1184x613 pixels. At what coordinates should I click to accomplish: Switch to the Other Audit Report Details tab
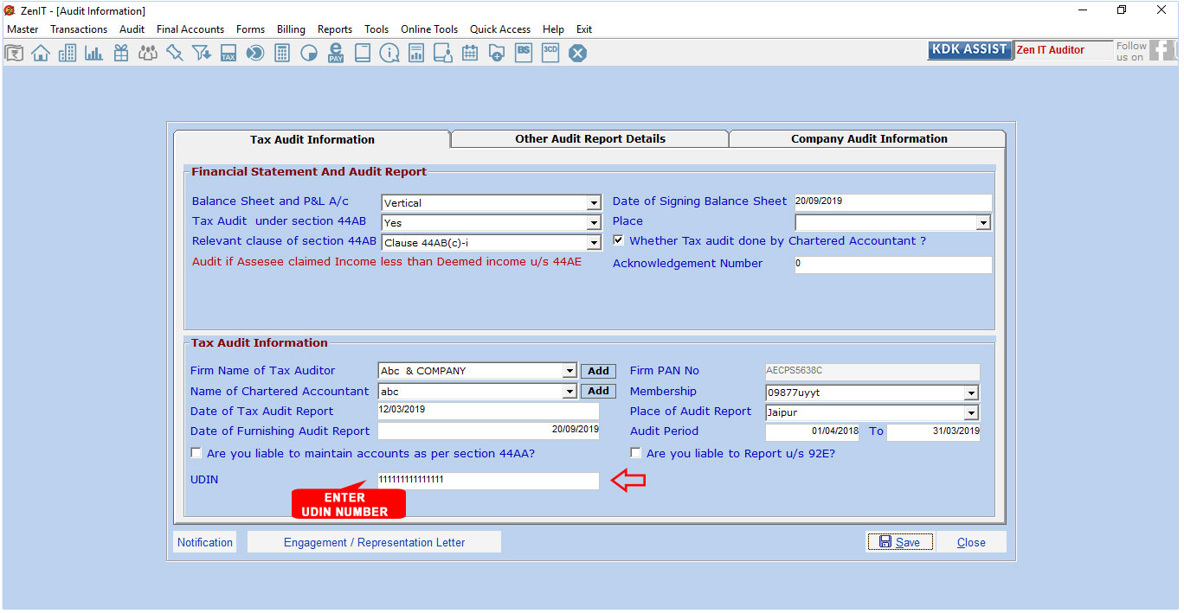tap(590, 139)
